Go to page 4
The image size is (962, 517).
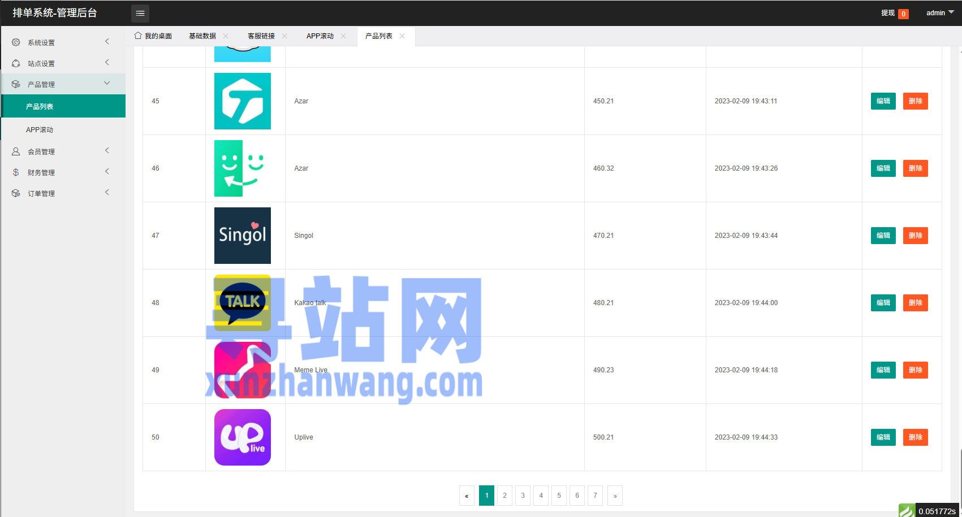541,496
